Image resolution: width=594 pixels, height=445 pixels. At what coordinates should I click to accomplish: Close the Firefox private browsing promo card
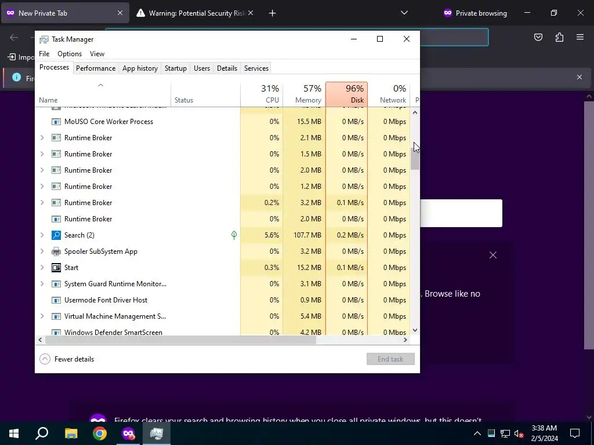pos(492,255)
